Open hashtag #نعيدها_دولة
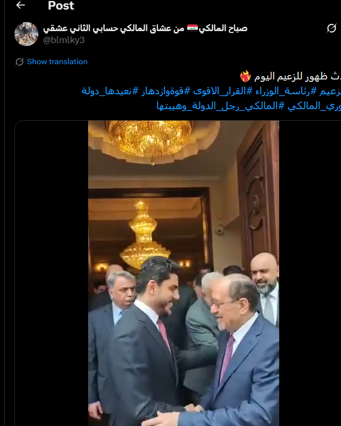 point(110,91)
